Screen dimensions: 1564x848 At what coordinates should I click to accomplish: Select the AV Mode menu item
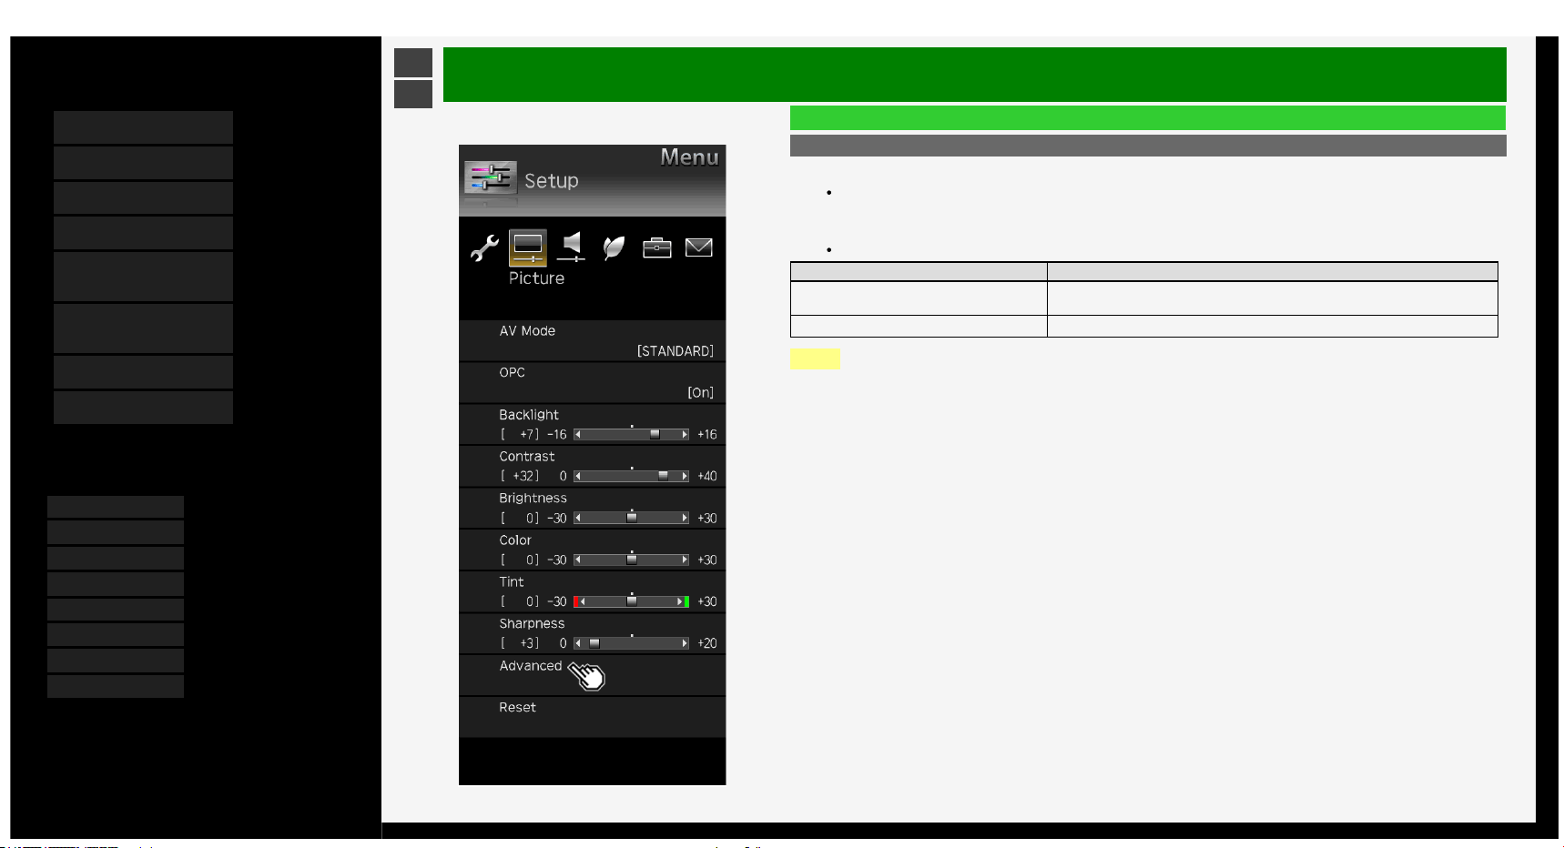592,341
